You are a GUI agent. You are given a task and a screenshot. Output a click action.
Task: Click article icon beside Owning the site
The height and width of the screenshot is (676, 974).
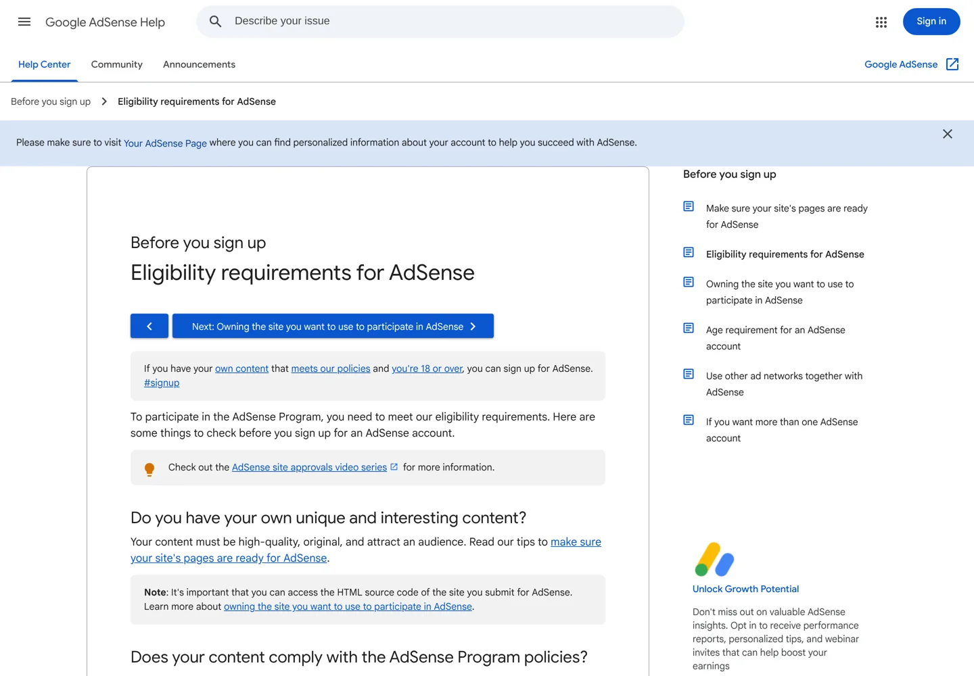(689, 282)
